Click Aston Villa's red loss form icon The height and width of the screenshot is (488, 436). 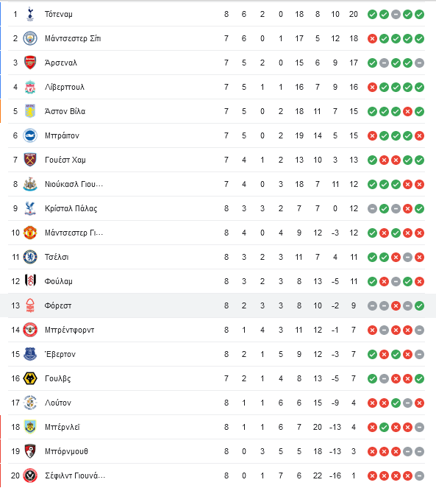[x=408, y=111]
